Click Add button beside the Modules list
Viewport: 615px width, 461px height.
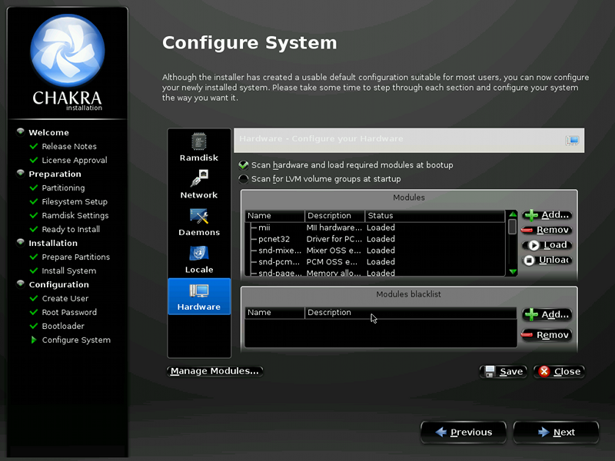(x=547, y=215)
